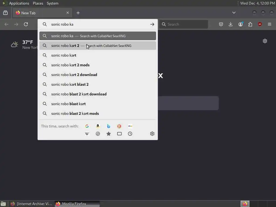Choose suggestion 'sonic robo blast 2 kart mods'

pos(98,113)
